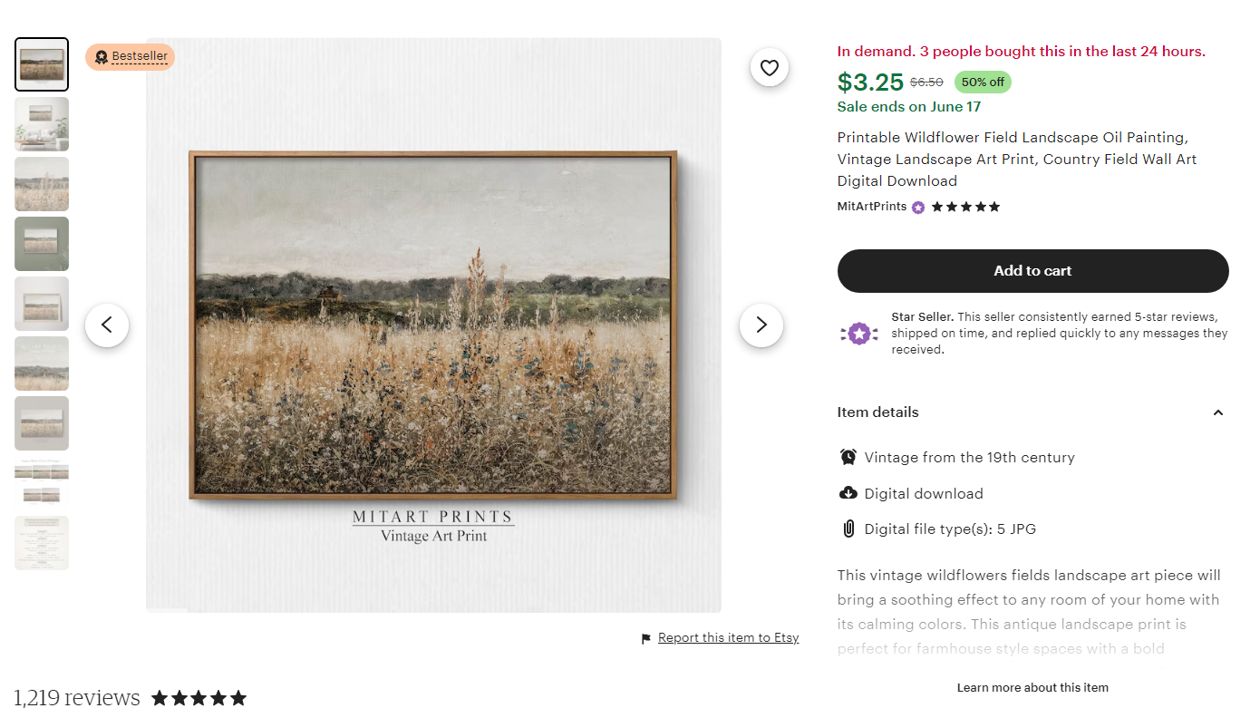Click the Bestseller badge label
The image size is (1260, 708).
click(x=130, y=56)
